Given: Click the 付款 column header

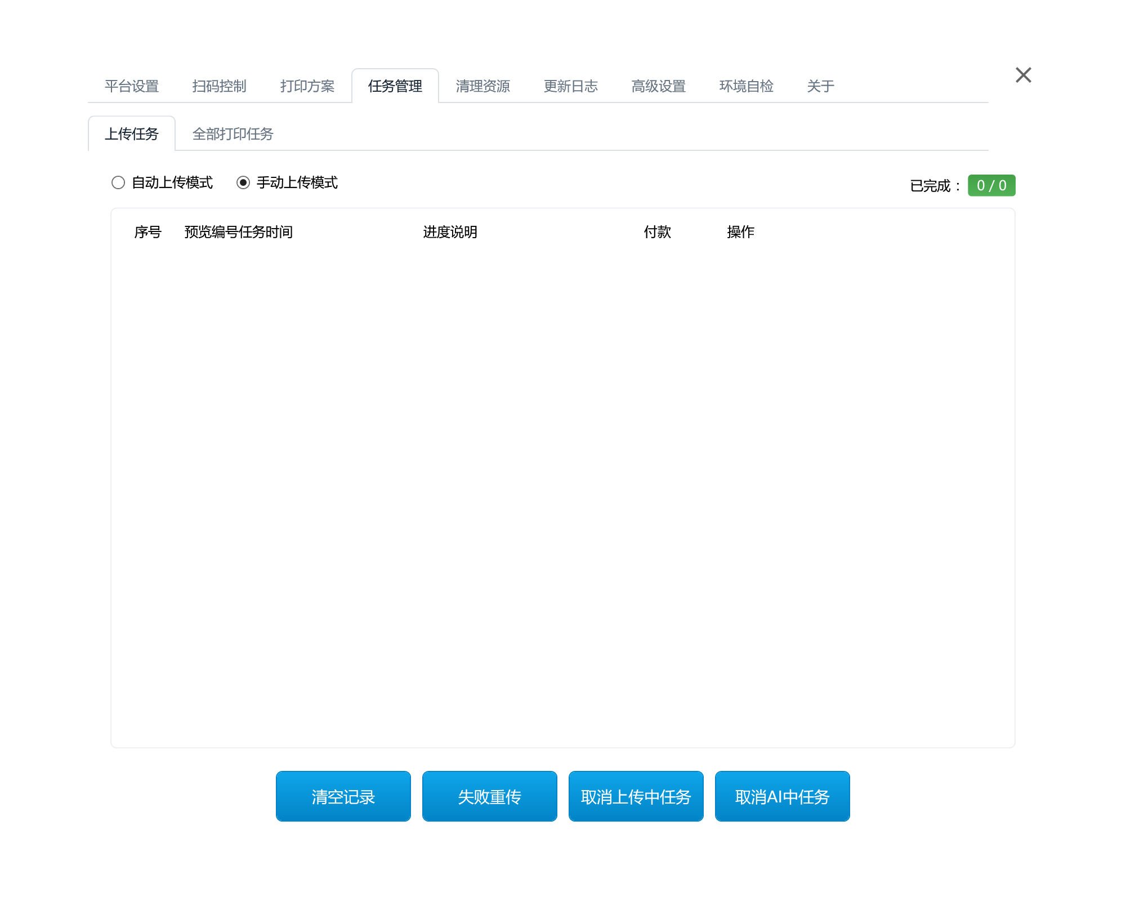Looking at the screenshot, I should point(658,232).
